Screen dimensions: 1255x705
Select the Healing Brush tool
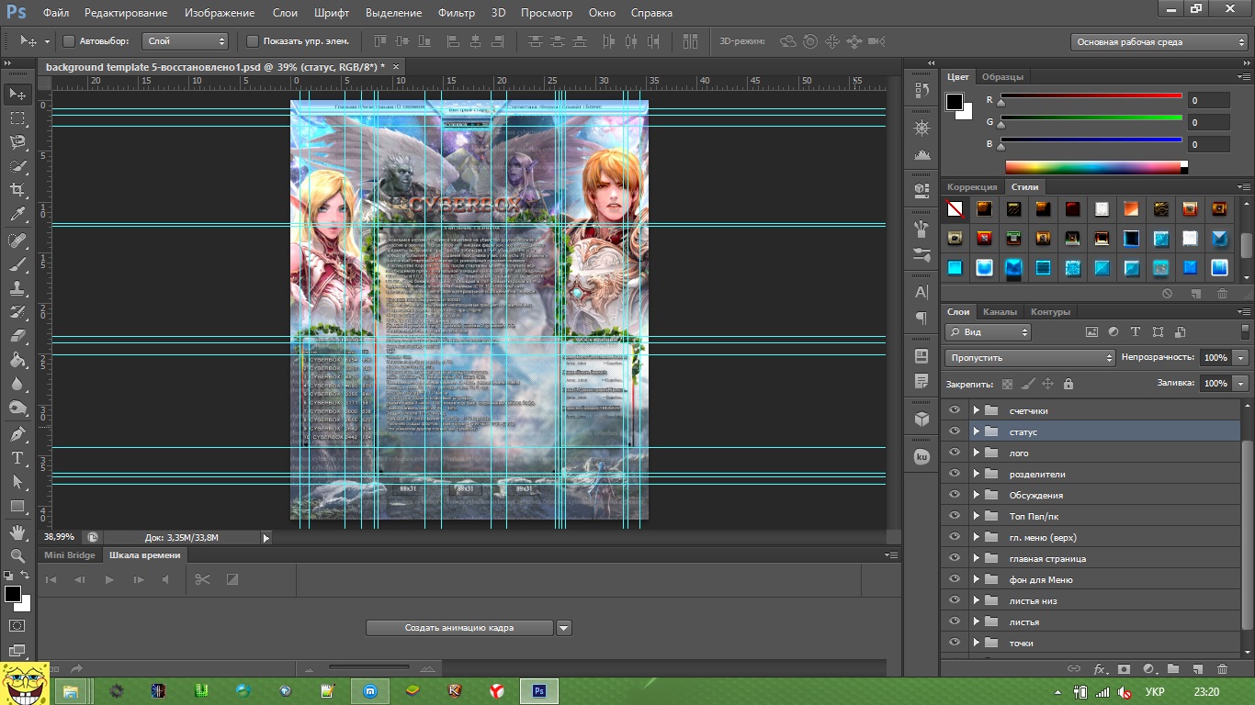[17, 241]
